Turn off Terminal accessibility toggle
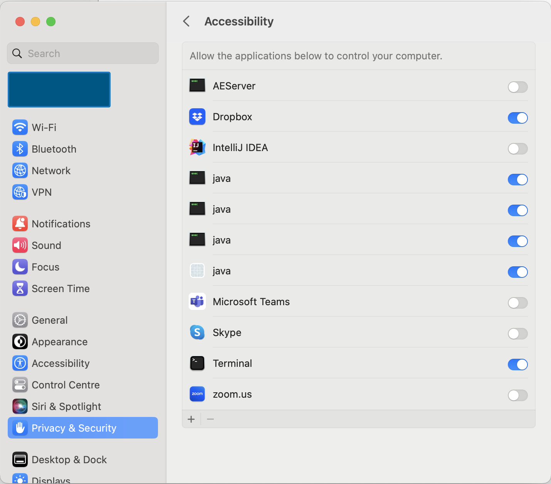 [517, 365]
